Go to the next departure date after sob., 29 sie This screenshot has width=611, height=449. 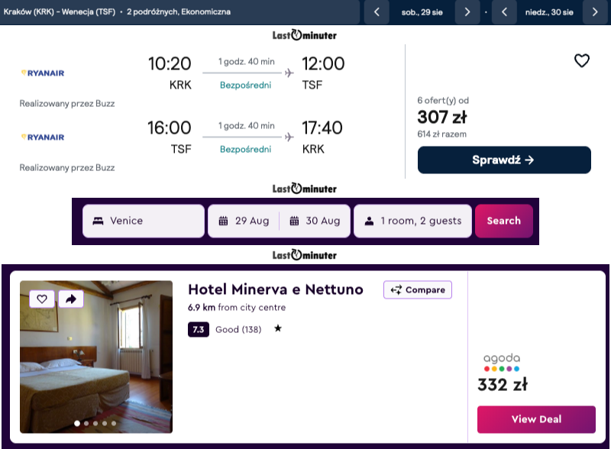pos(467,12)
